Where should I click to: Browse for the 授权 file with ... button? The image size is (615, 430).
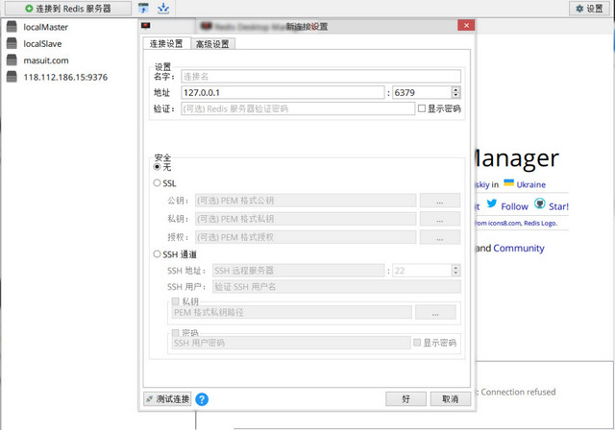[440, 237]
